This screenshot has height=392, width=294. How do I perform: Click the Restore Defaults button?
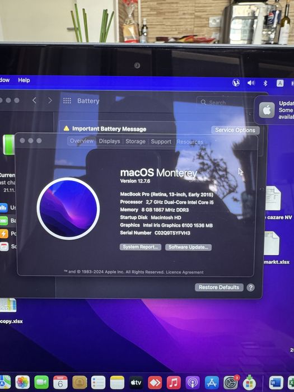pyautogui.click(x=219, y=287)
